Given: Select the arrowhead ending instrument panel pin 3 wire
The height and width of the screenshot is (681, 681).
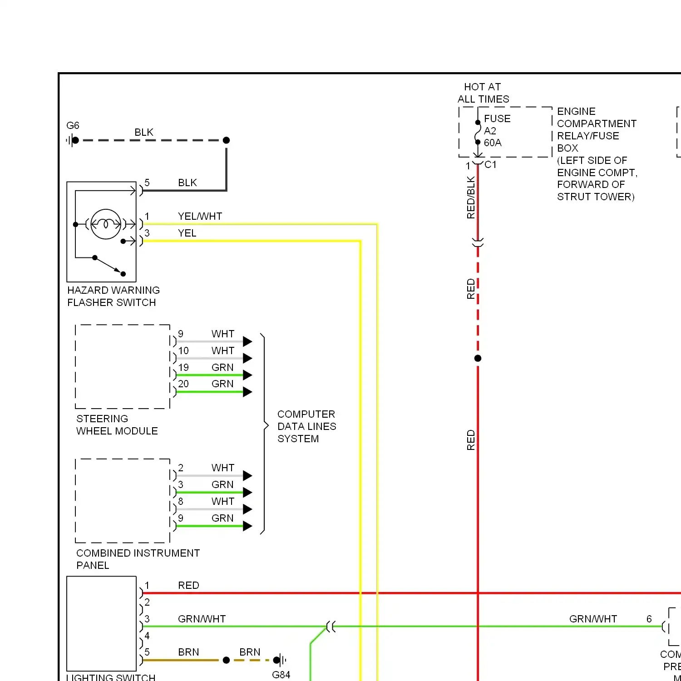Looking at the screenshot, I should [x=247, y=492].
